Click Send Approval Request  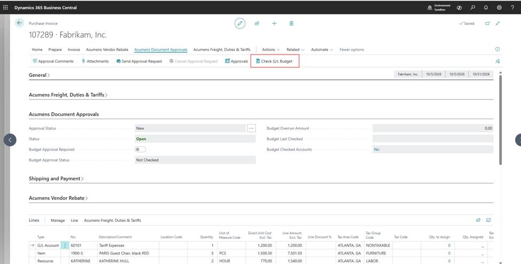click(x=139, y=61)
